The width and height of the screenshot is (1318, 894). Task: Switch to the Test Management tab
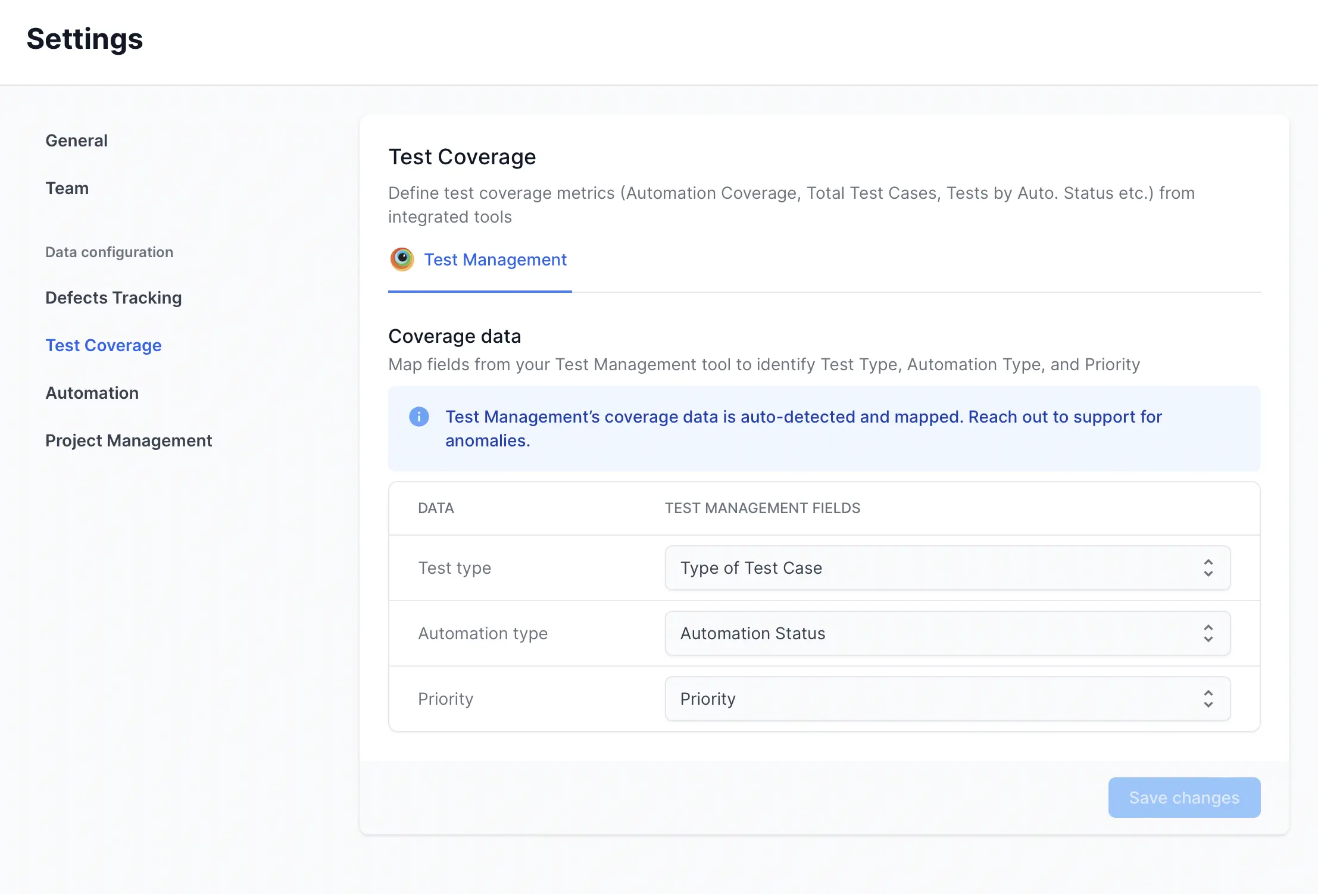[495, 260]
